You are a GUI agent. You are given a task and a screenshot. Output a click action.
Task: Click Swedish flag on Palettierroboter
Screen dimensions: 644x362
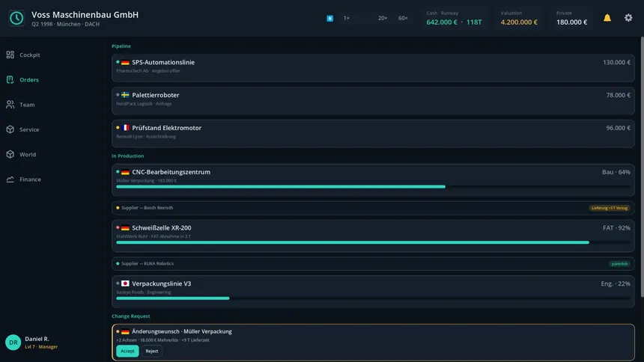pyautogui.click(x=125, y=95)
